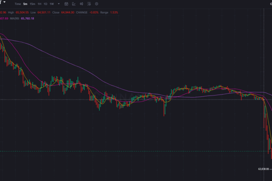Set interval to 1D

pos(45,4)
